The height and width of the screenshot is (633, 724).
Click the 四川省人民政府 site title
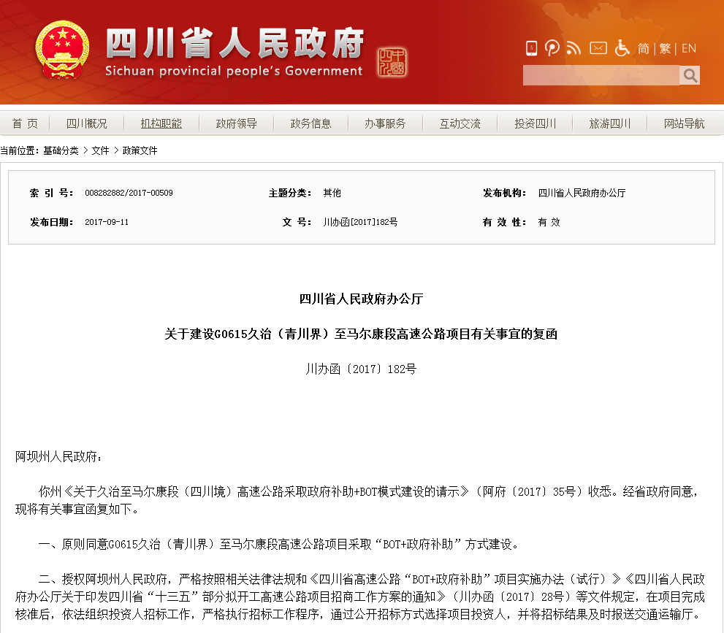click(x=235, y=43)
